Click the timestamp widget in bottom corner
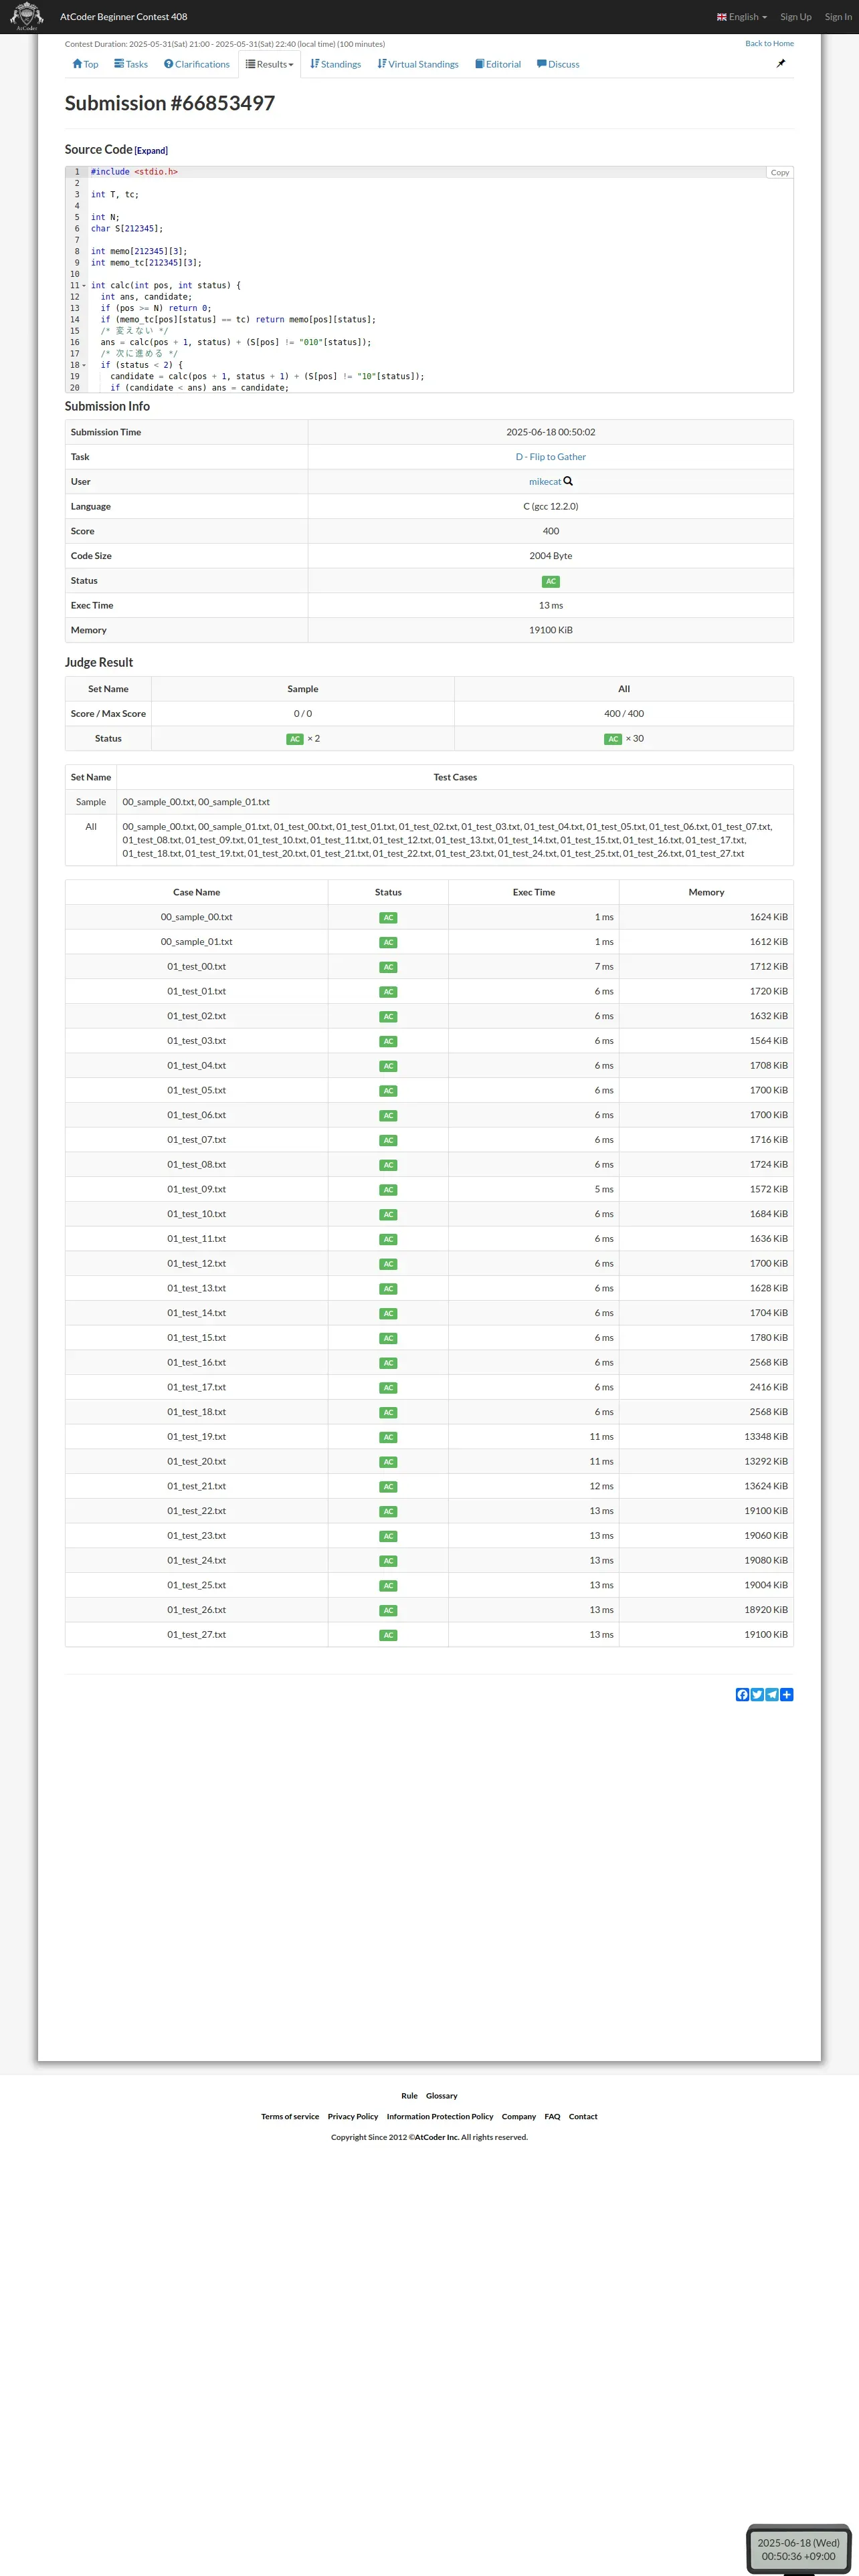Viewport: 859px width, 2576px height. tap(798, 2549)
